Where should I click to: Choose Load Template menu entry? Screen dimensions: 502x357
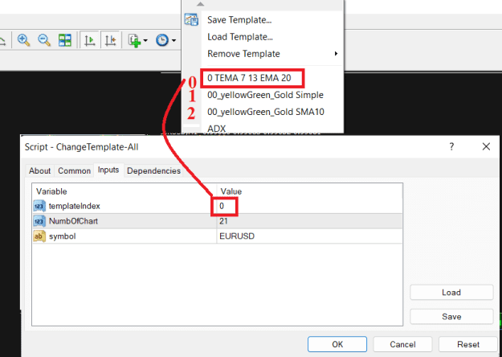[x=240, y=37]
